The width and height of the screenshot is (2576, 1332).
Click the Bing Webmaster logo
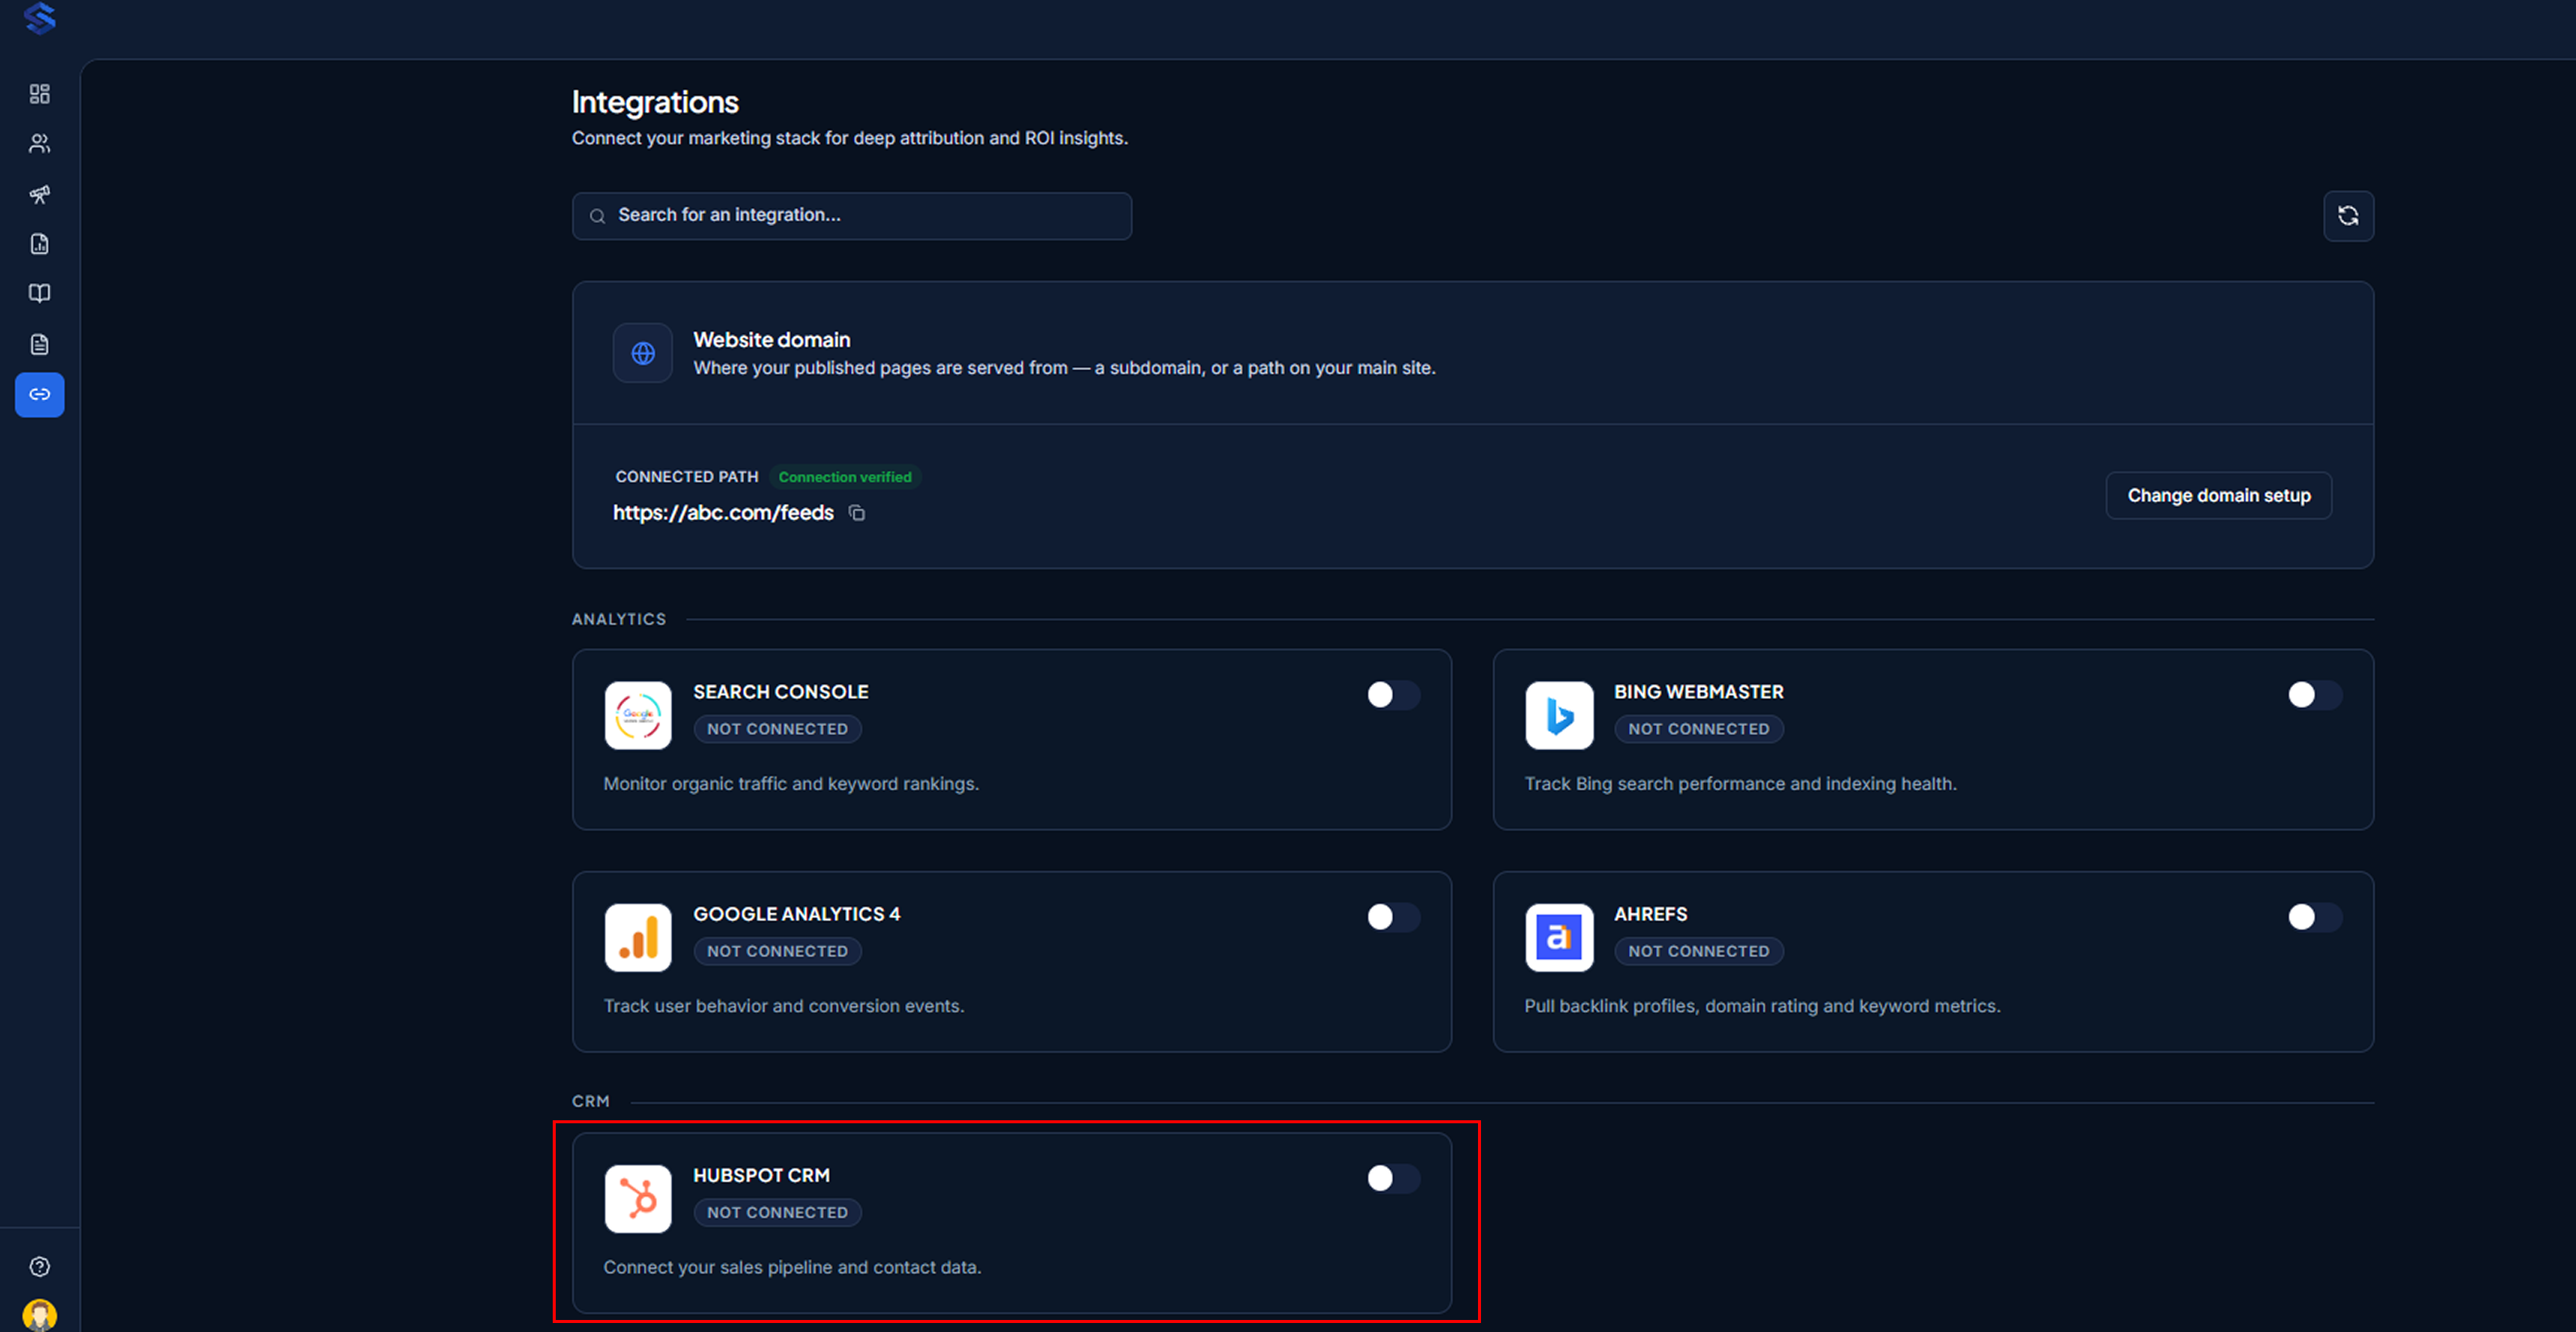[1559, 715]
